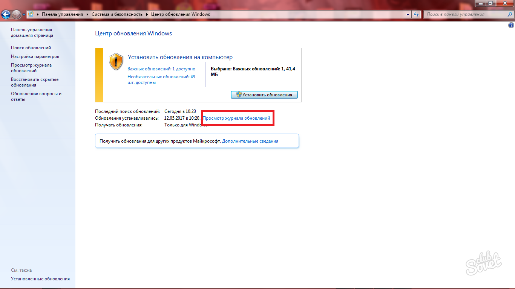The image size is (515, 289).
Task: Click Панель управления breadcrumb in address bar
Action: (x=62, y=14)
